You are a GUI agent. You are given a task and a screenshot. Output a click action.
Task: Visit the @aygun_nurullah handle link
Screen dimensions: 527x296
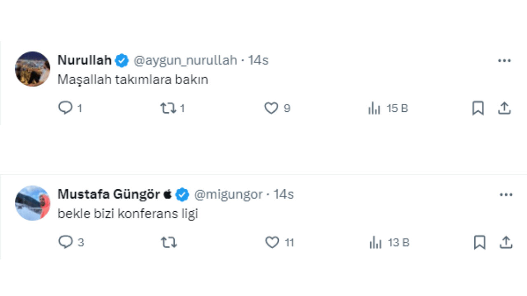pyautogui.click(x=185, y=60)
